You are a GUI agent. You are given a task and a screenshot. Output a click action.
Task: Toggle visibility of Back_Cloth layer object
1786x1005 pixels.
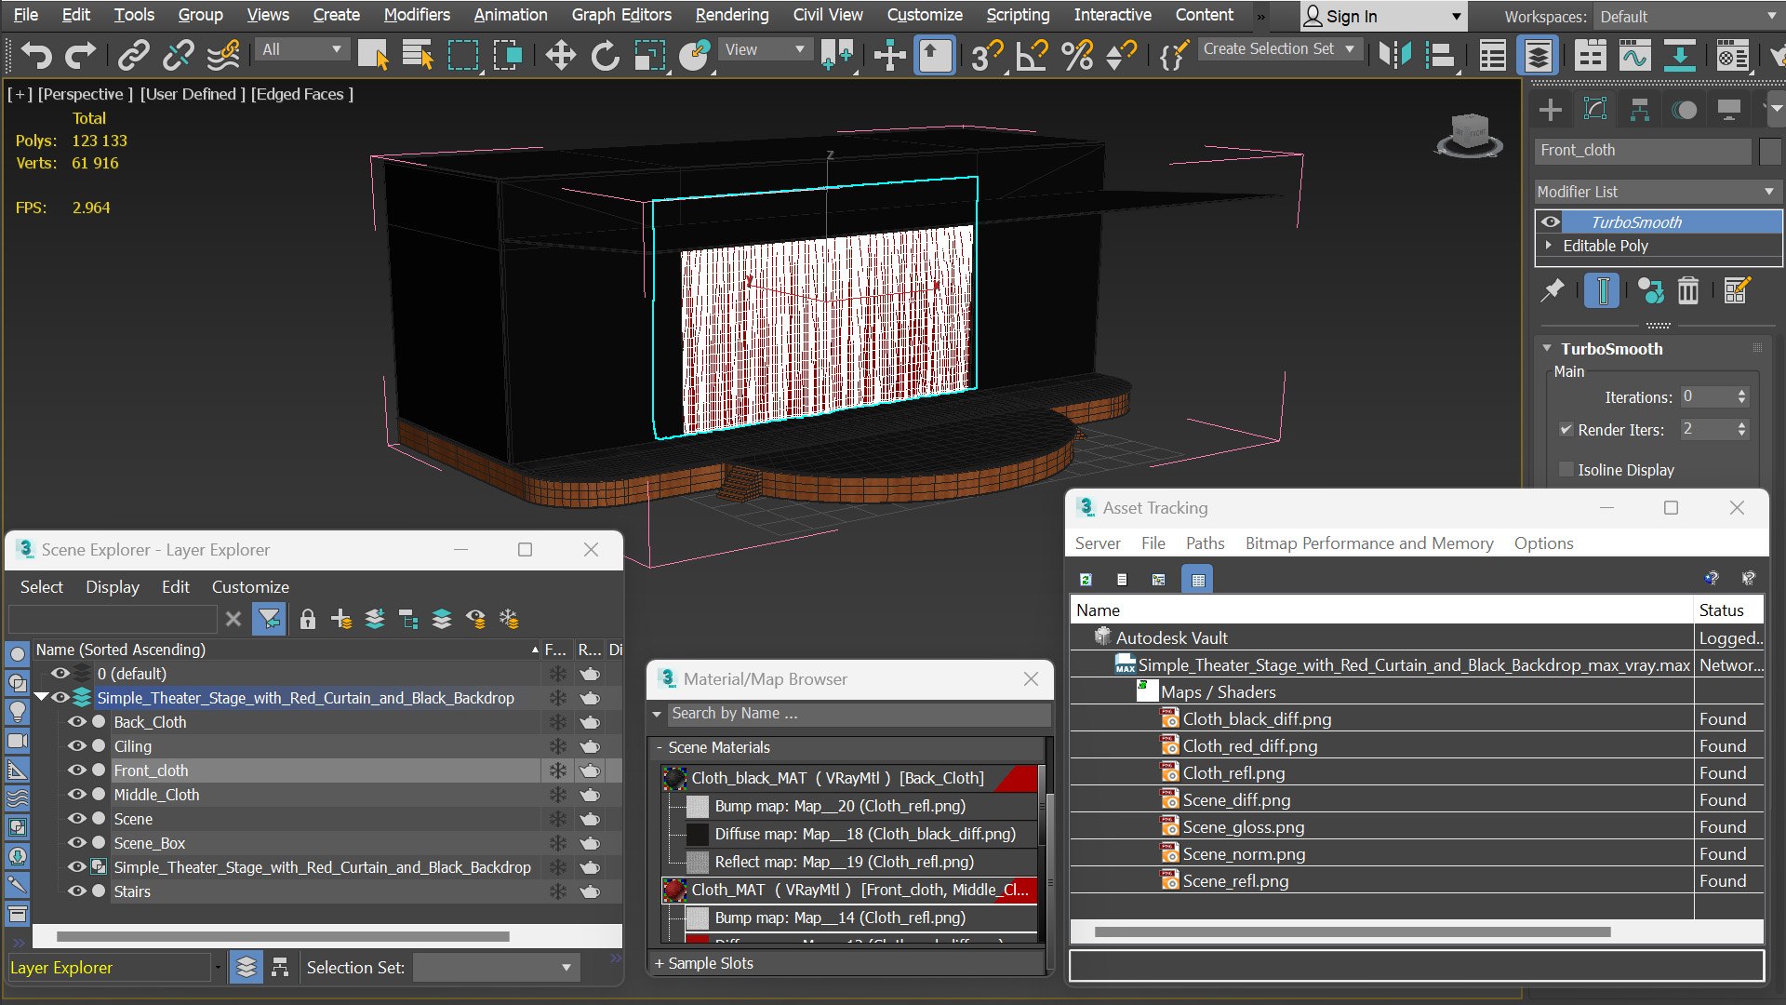pos(77,722)
